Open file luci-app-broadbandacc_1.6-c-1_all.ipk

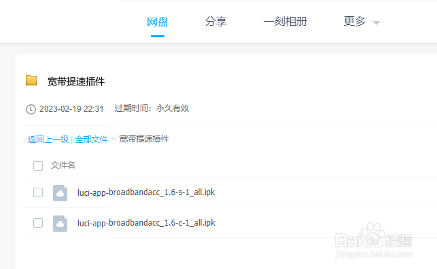[x=146, y=223]
